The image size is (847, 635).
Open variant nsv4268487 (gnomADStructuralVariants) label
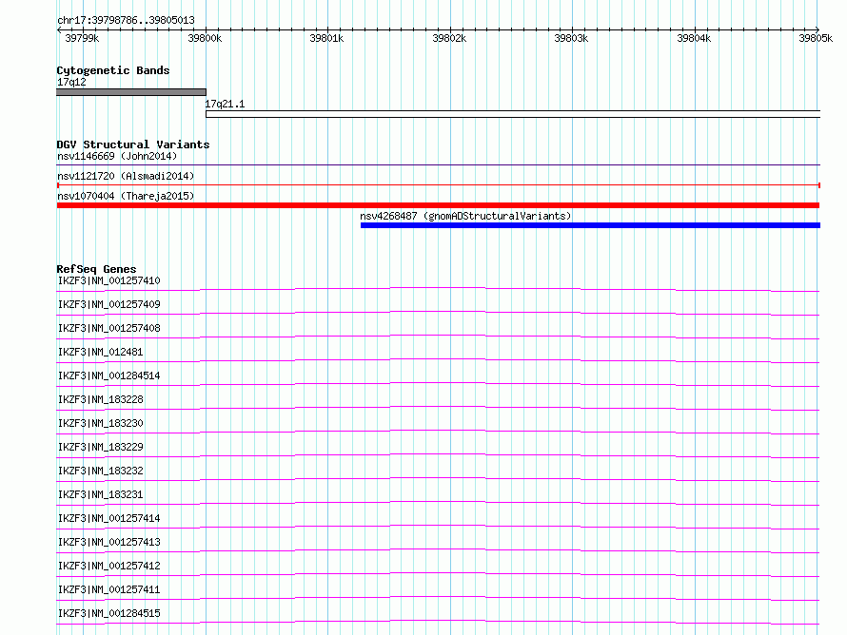tap(465, 217)
